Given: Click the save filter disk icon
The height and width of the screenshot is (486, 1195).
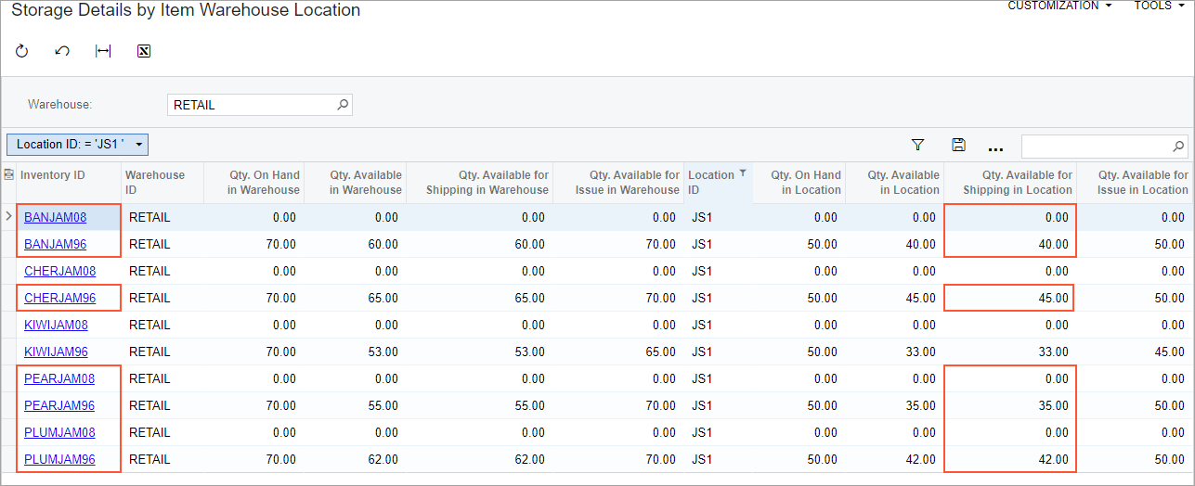Looking at the screenshot, I should click(x=958, y=145).
